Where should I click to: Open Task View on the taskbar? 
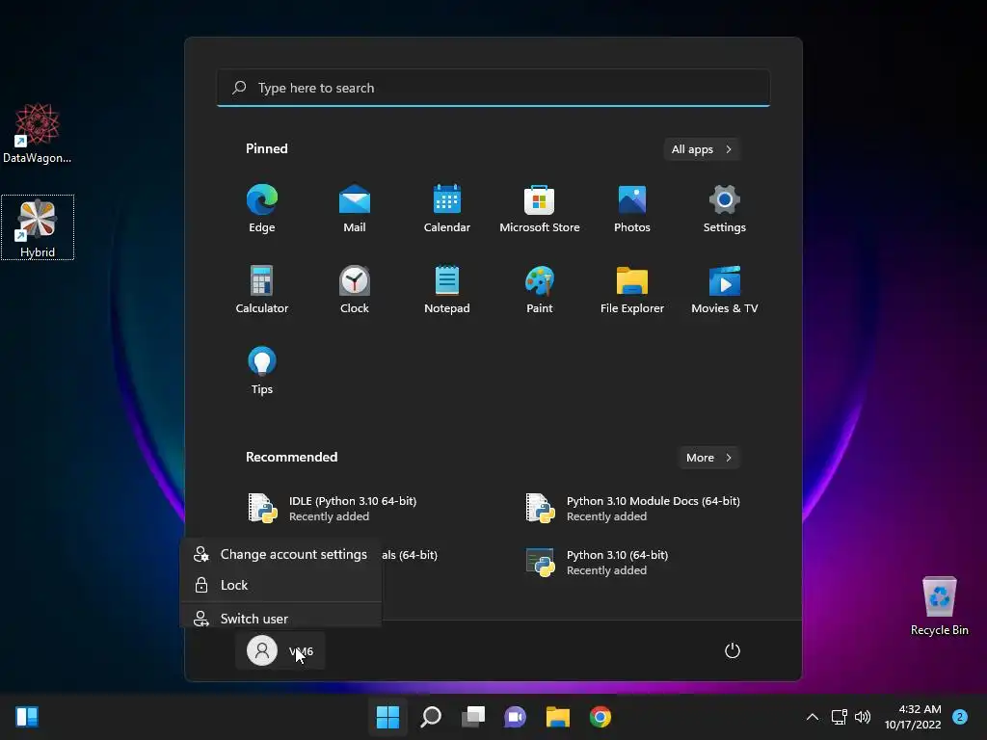(x=472, y=717)
